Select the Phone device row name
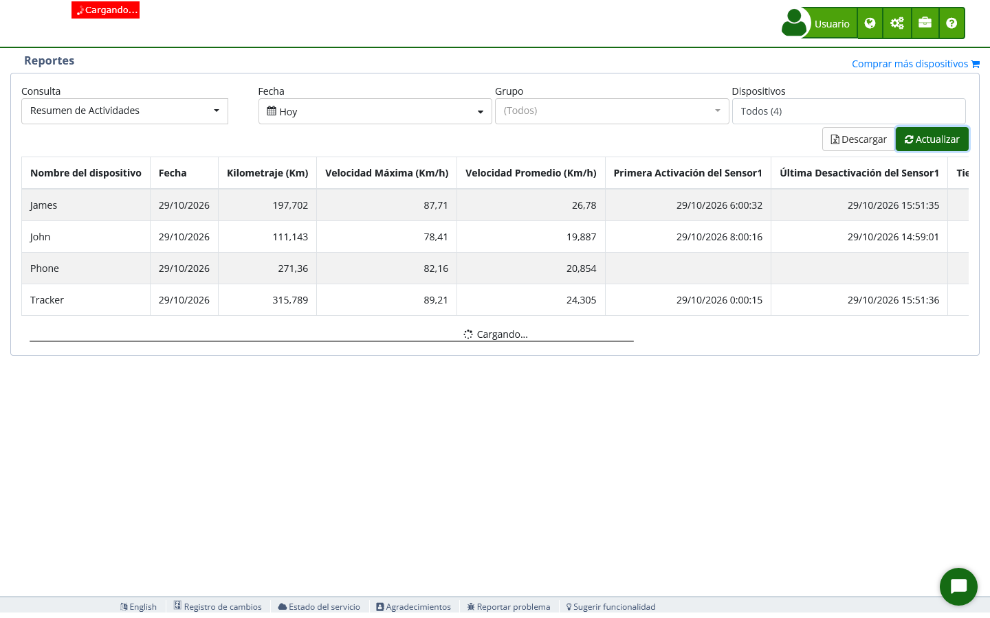The width and height of the screenshot is (990, 618). (x=45, y=268)
